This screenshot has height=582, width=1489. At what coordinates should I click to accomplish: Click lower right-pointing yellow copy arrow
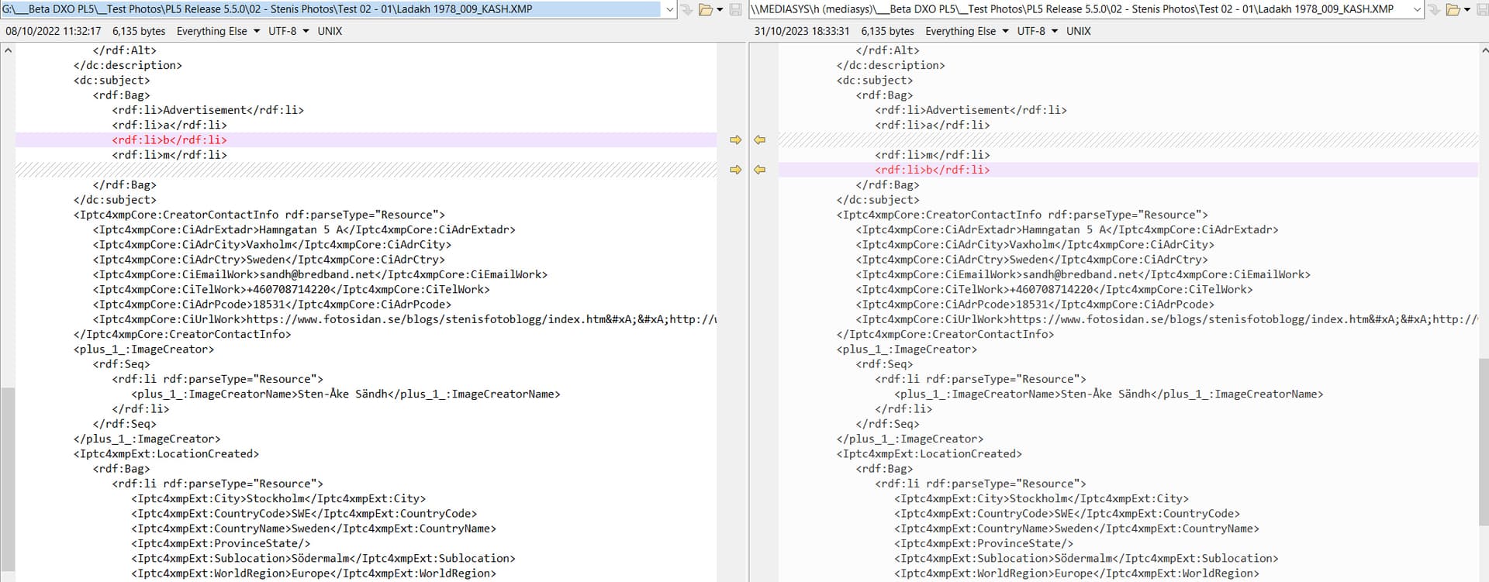tap(735, 170)
